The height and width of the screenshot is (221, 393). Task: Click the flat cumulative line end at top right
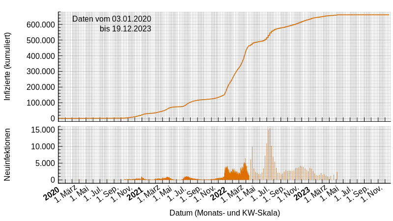point(388,15)
